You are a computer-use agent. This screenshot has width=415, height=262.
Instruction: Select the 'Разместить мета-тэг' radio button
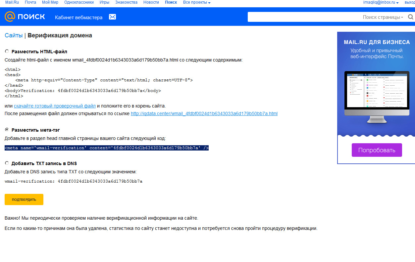pyautogui.click(x=7, y=130)
